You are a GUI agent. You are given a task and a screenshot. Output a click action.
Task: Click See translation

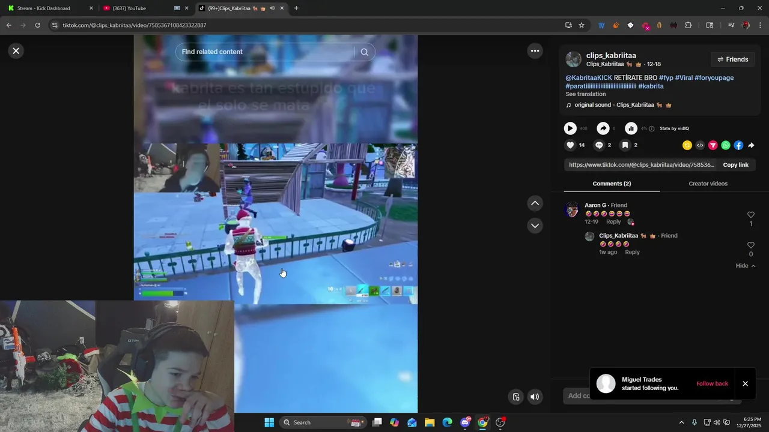click(x=586, y=94)
